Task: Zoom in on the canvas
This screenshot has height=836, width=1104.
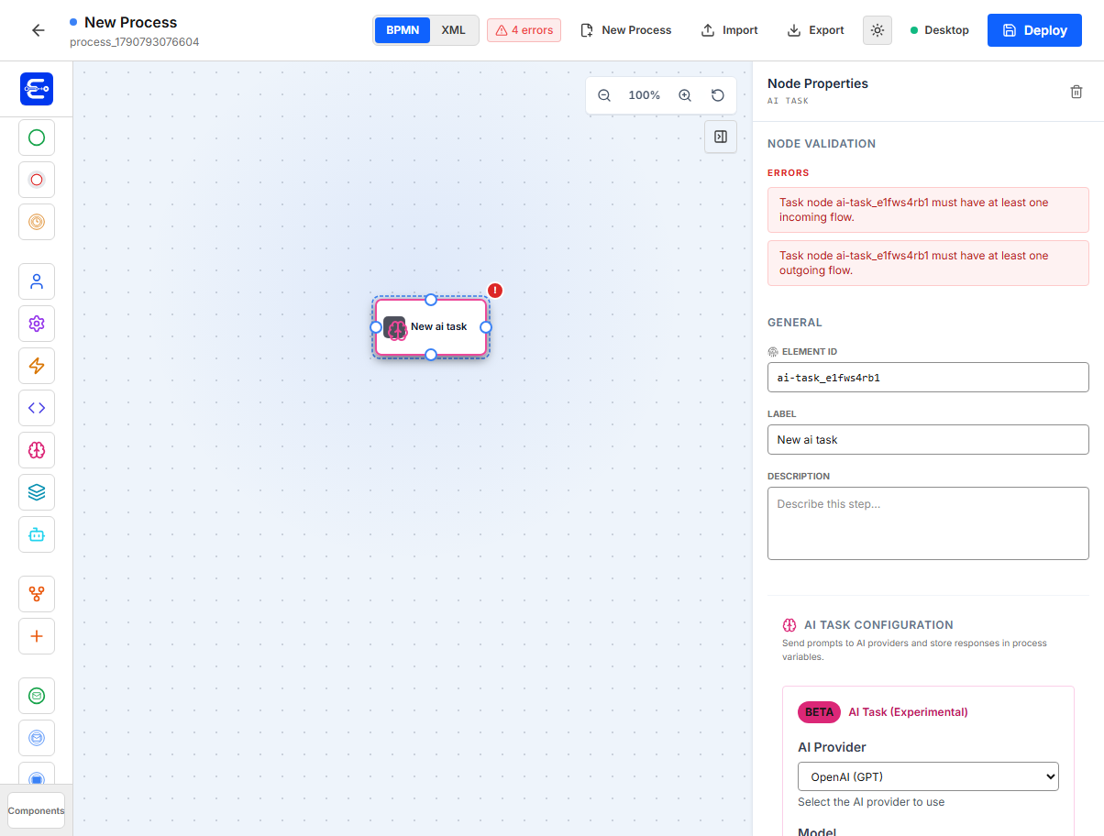Action: coord(685,95)
